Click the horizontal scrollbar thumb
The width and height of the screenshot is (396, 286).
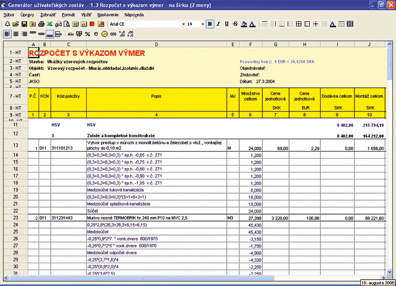coord(142,278)
